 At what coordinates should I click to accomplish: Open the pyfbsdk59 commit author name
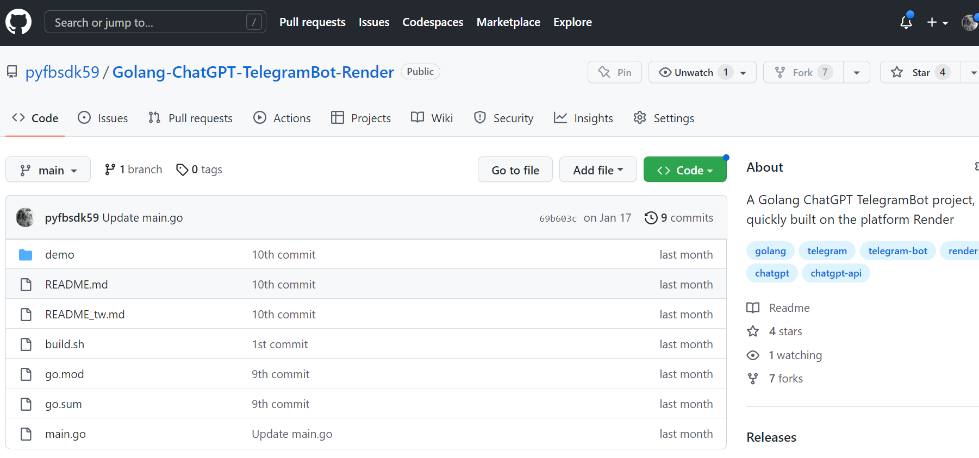tap(72, 218)
